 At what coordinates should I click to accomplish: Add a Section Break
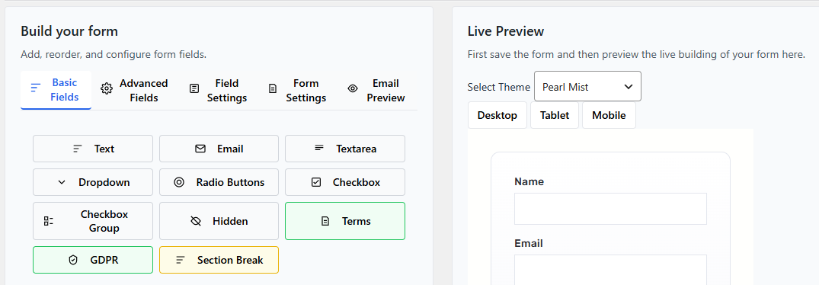pyautogui.click(x=219, y=260)
